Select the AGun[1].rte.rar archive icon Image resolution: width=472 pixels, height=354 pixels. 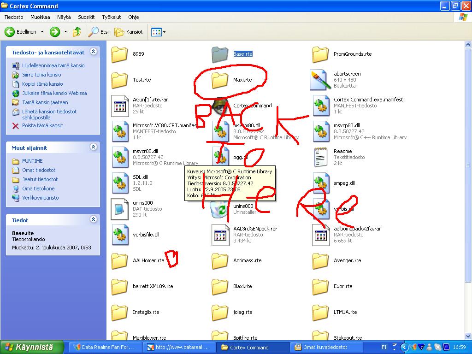click(x=120, y=106)
